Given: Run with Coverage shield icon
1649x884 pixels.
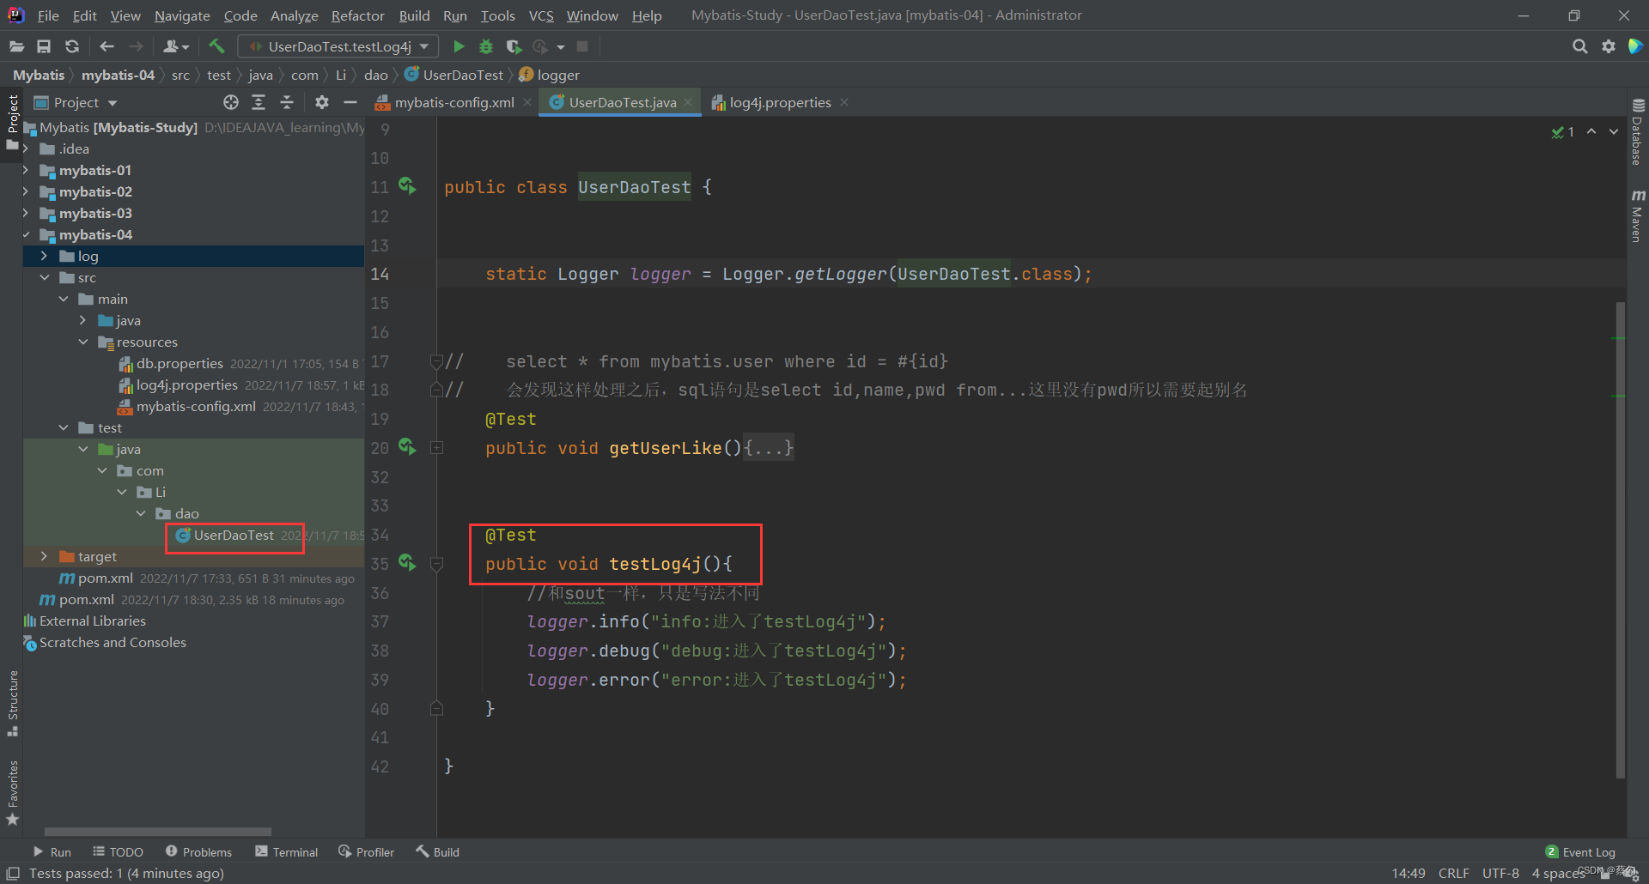Looking at the screenshot, I should (x=514, y=46).
